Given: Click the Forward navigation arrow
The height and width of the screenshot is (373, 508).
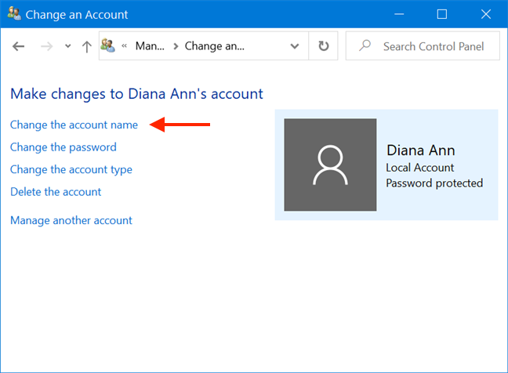Looking at the screenshot, I should [x=47, y=46].
